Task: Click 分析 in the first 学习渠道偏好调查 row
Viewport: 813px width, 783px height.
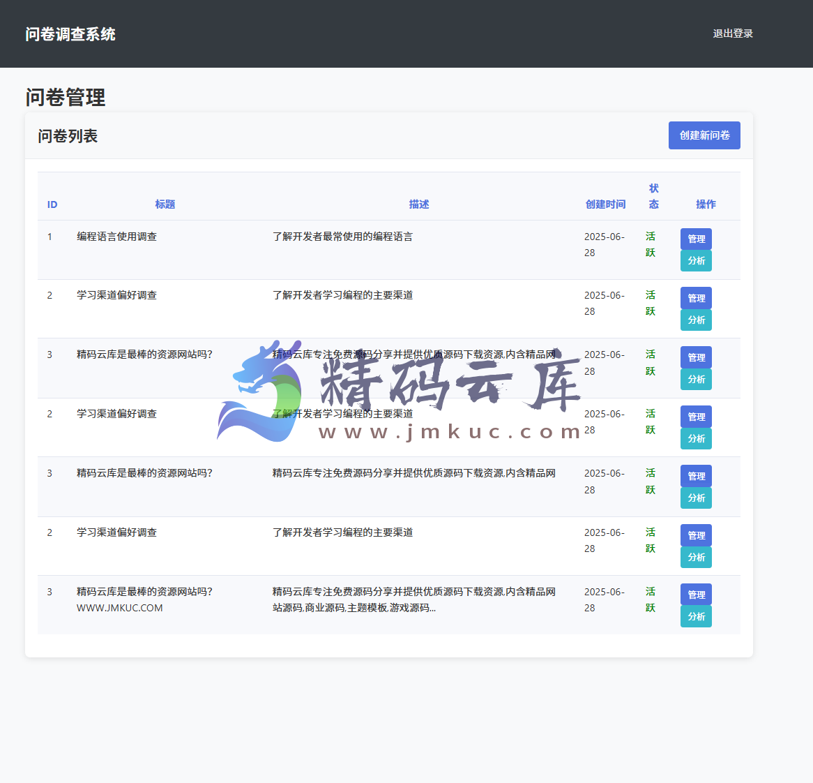Action: [x=696, y=320]
